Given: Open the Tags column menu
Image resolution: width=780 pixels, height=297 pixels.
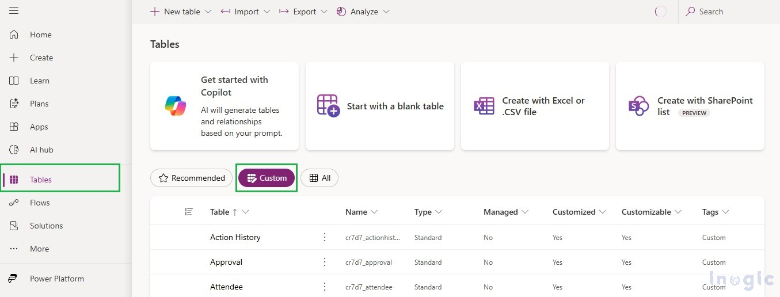Looking at the screenshot, I should point(716,212).
